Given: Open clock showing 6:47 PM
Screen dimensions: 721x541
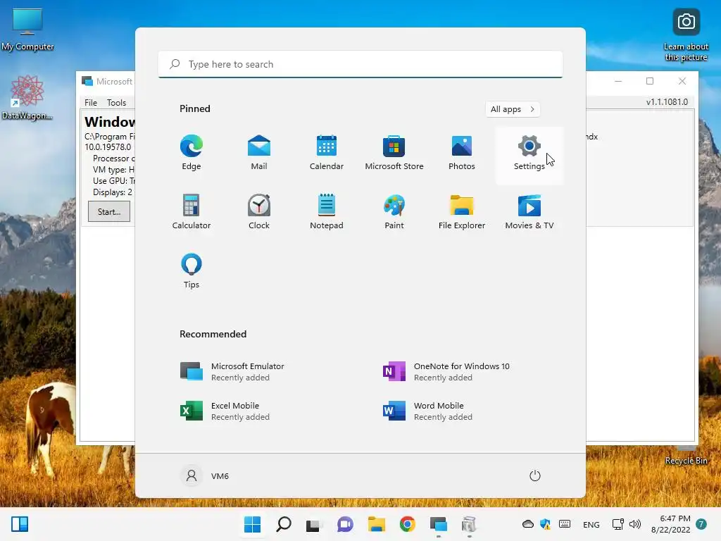Looking at the screenshot, I should coord(671,524).
